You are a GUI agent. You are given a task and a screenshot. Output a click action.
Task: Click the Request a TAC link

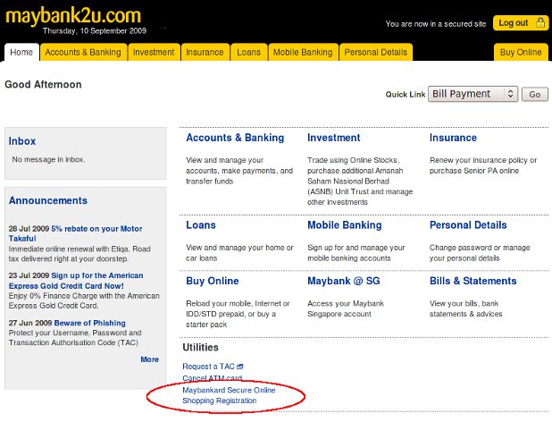(x=208, y=367)
